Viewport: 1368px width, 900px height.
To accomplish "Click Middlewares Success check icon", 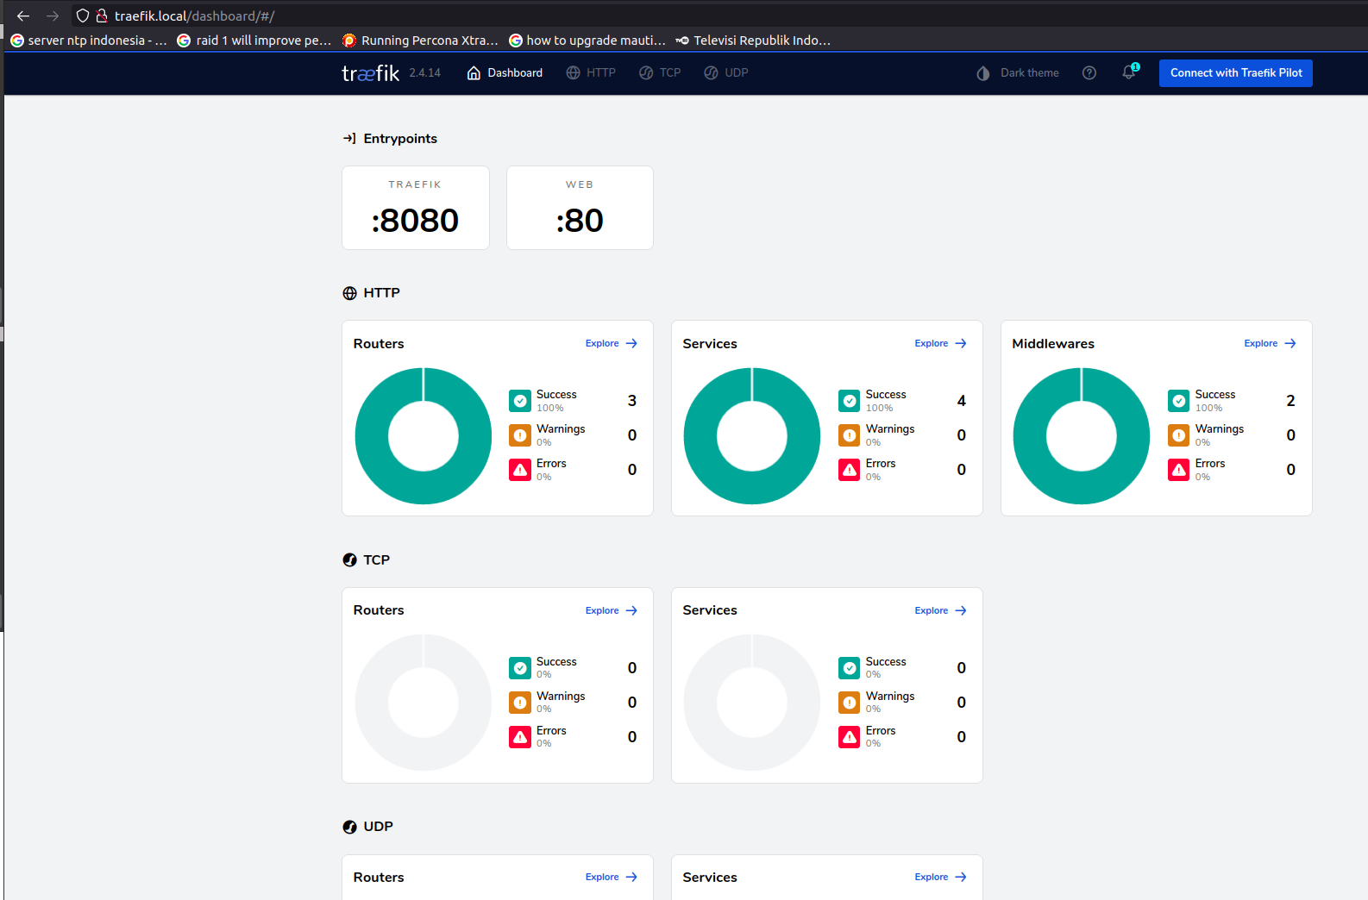I will click(1179, 401).
